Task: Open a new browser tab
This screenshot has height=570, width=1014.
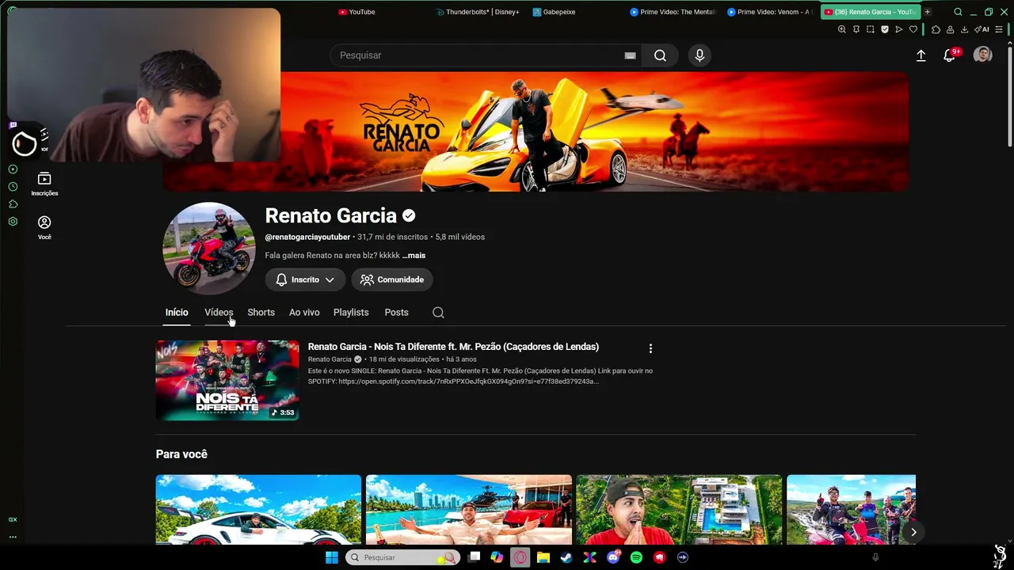Action: pos(927,12)
